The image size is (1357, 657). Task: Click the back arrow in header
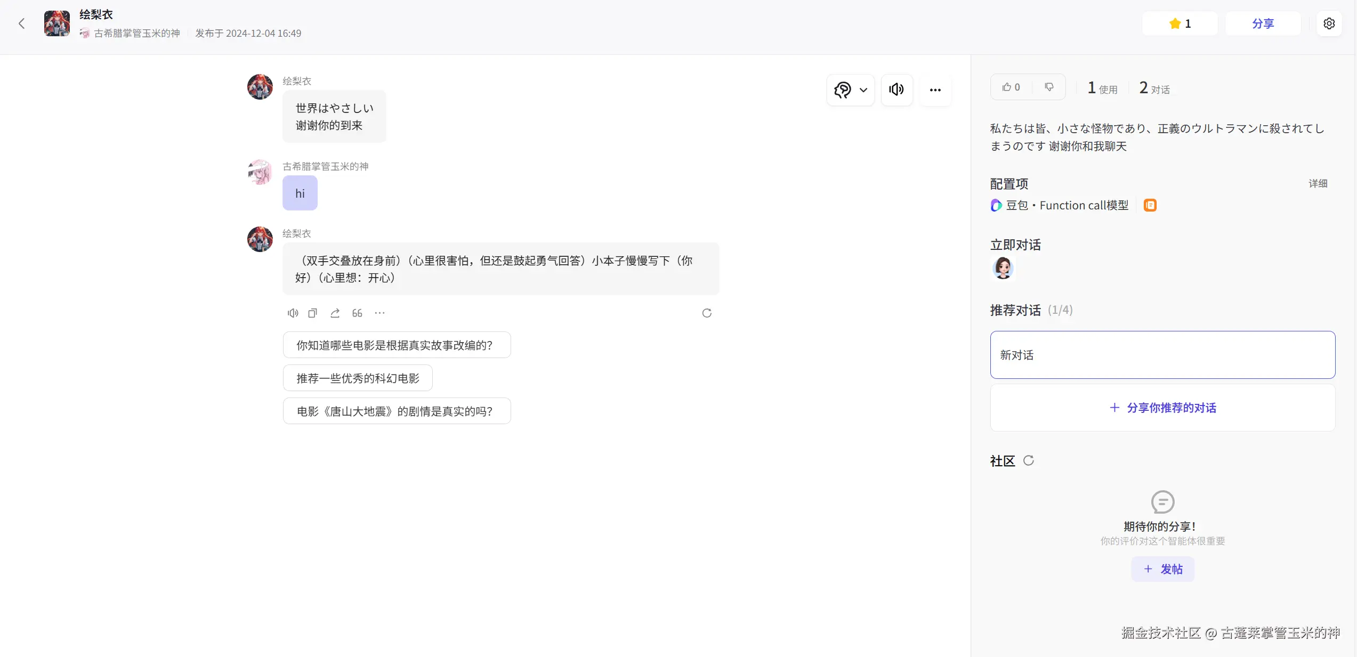tap(21, 23)
